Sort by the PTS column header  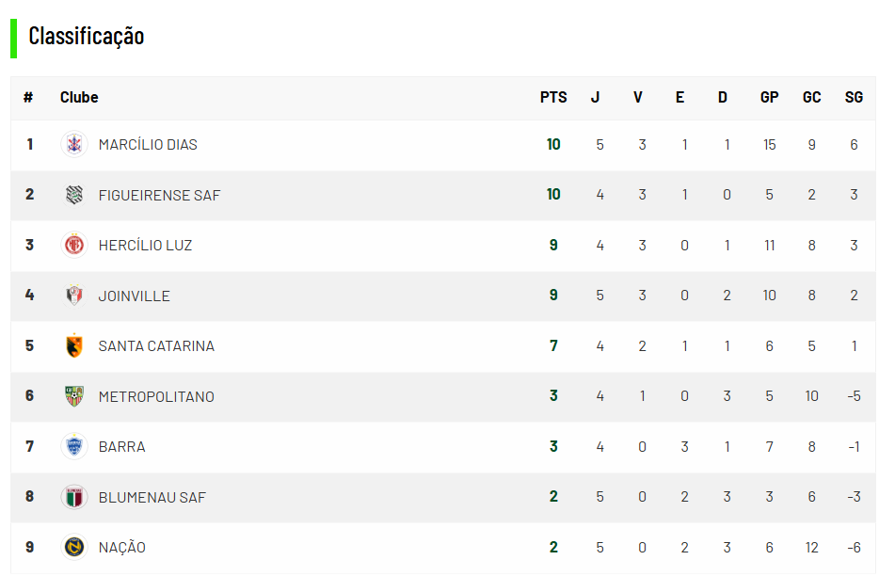[x=553, y=98]
